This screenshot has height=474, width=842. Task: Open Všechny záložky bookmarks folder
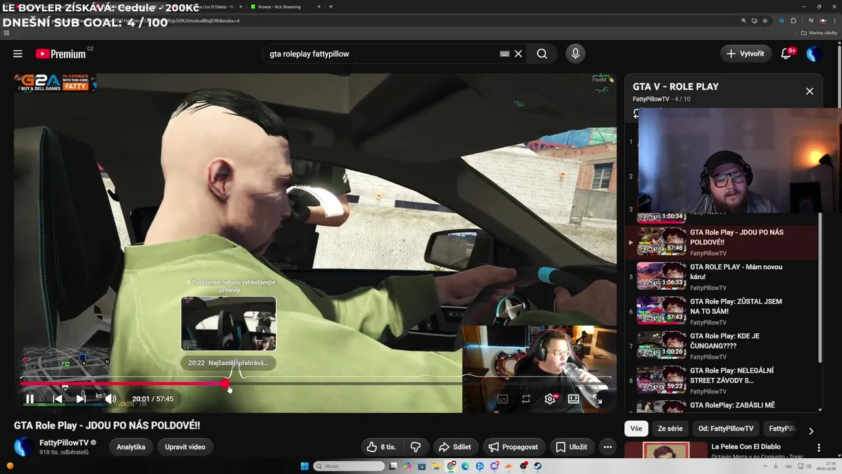[819, 33]
